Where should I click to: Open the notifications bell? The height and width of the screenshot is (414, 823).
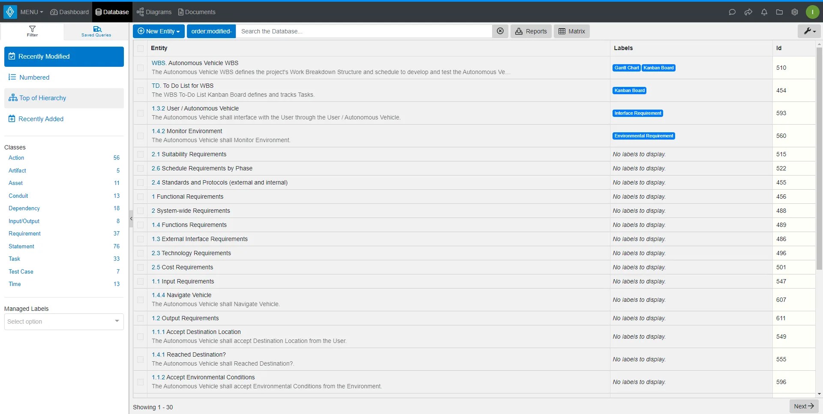pyautogui.click(x=764, y=12)
